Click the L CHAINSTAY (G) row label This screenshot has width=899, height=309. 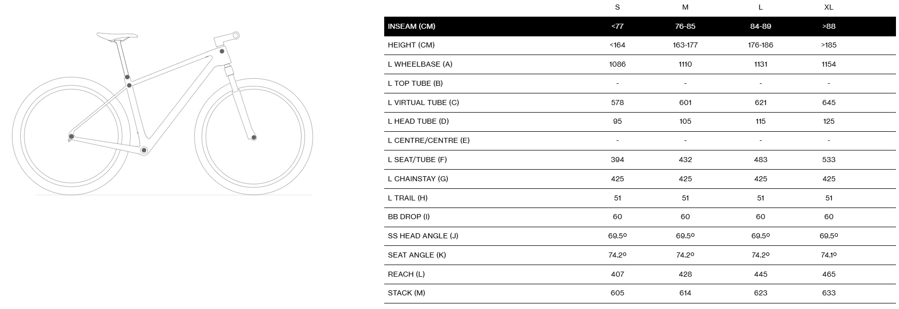[x=418, y=179]
